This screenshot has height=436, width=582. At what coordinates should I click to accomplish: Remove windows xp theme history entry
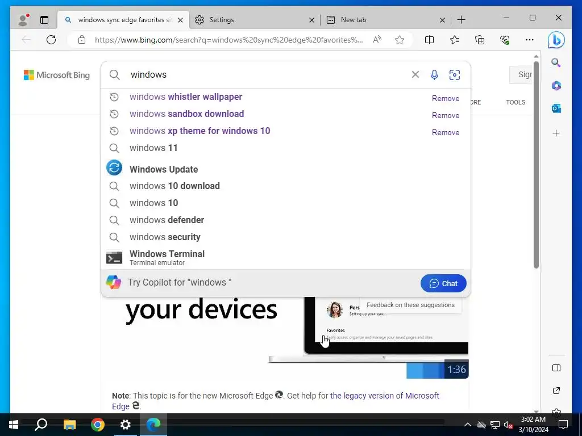tap(446, 132)
